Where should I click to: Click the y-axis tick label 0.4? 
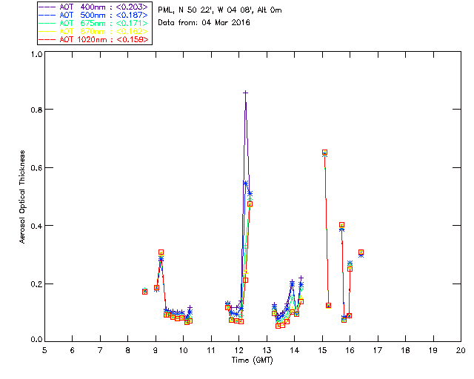(x=36, y=226)
